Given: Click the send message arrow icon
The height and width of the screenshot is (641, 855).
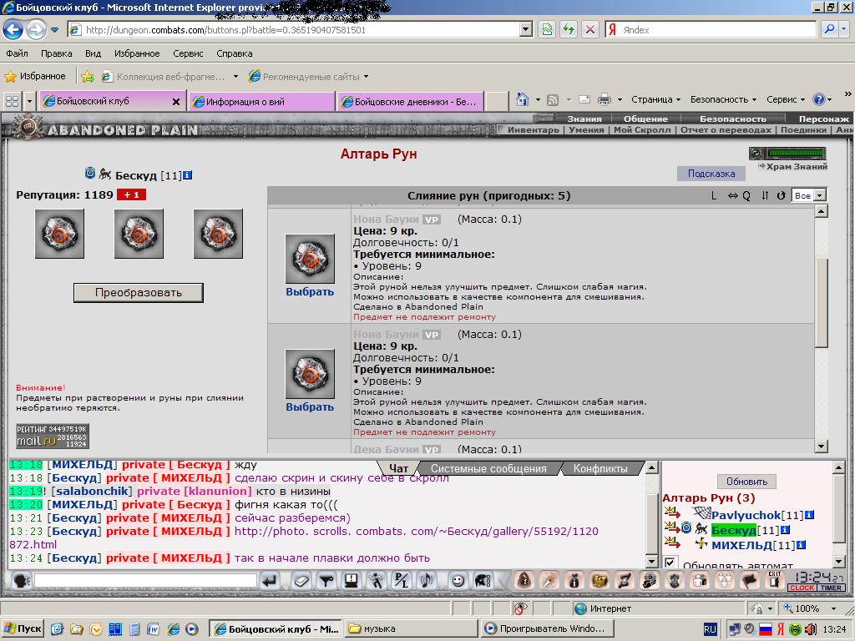Looking at the screenshot, I should click(271, 581).
